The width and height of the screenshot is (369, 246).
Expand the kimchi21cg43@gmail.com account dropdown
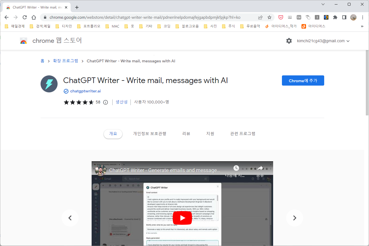tap(323, 41)
